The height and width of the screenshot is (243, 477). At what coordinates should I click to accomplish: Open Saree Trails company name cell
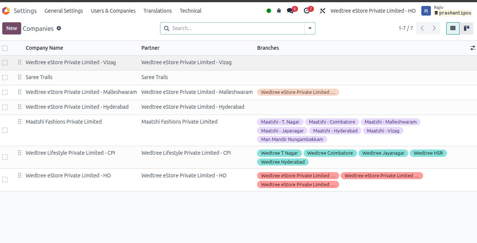coord(39,77)
